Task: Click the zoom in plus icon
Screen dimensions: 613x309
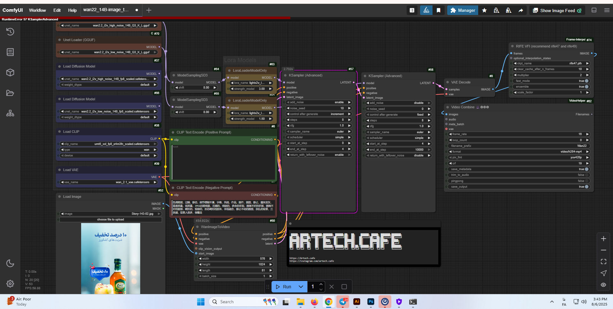Action: tap(603, 239)
